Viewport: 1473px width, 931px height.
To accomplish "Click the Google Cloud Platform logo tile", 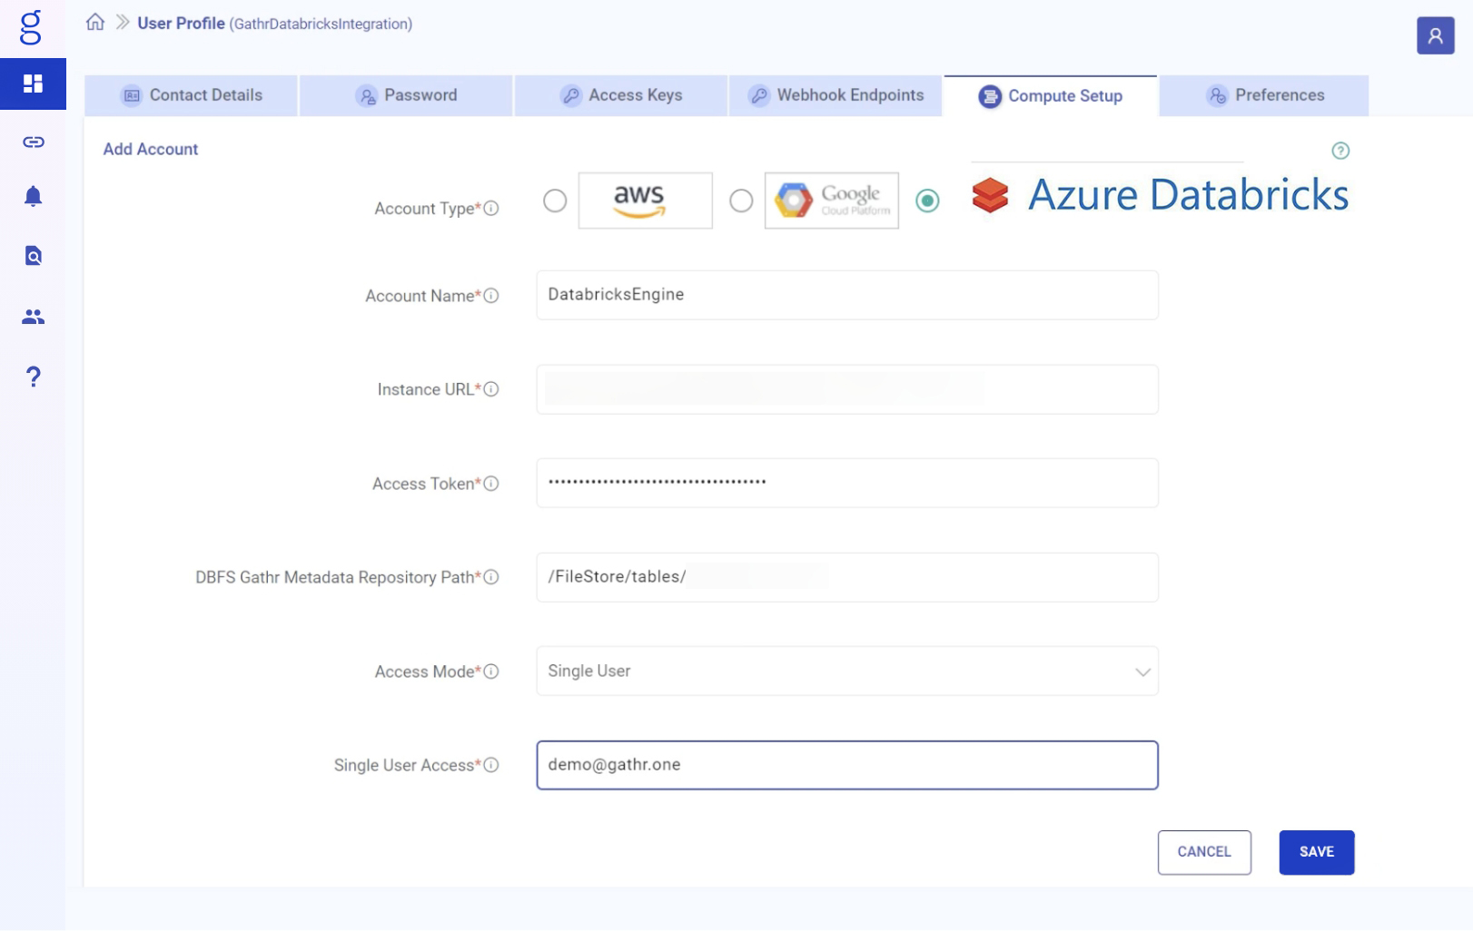I will coord(832,201).
